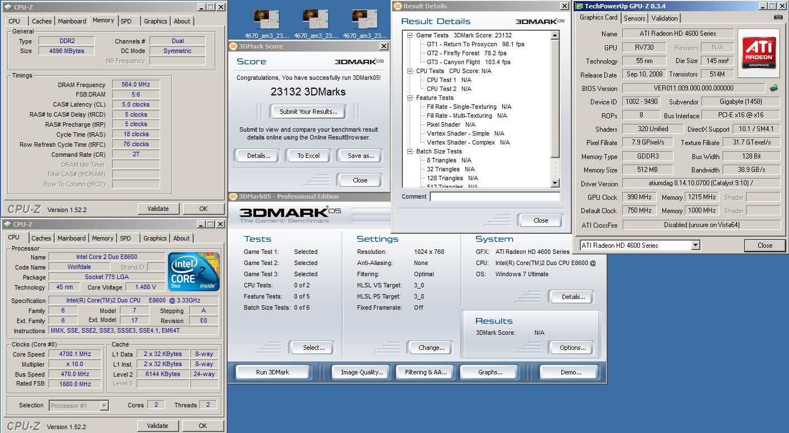Open Caches tab in bottom CPU-Z window

coord(41,238)
